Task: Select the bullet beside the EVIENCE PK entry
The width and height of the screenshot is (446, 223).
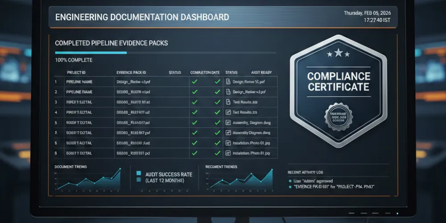Action: [290, 187]
